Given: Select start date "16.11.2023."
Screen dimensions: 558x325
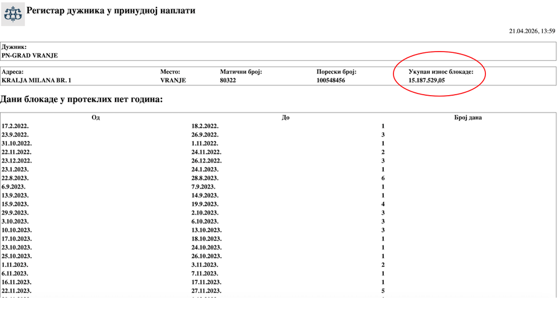Looking at the screenshot, I should click(x=17, y=282).
